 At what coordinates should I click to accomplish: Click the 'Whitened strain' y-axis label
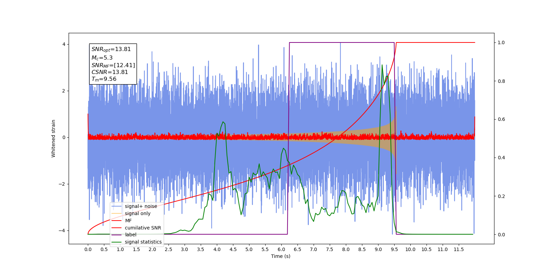53,138
